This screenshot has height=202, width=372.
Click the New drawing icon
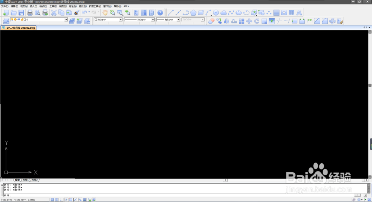coord(6,13)
